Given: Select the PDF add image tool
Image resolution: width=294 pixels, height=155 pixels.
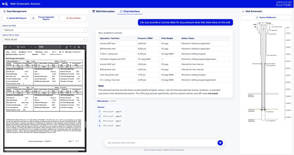Looking at the screenshot, I should (x=79, y=47).
